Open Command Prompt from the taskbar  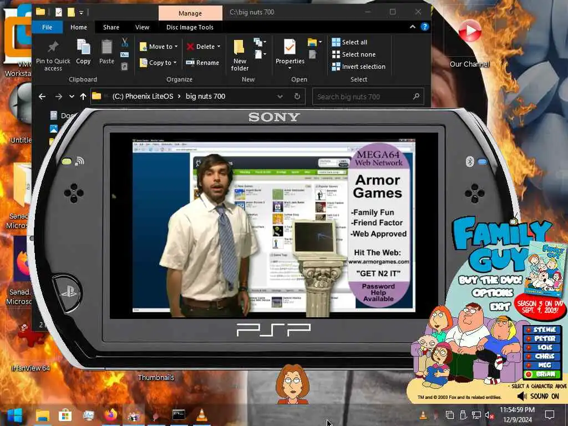coord(179,415)
